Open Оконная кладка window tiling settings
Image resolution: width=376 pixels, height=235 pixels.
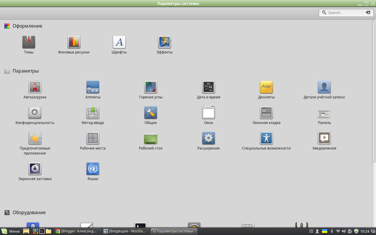266,113
